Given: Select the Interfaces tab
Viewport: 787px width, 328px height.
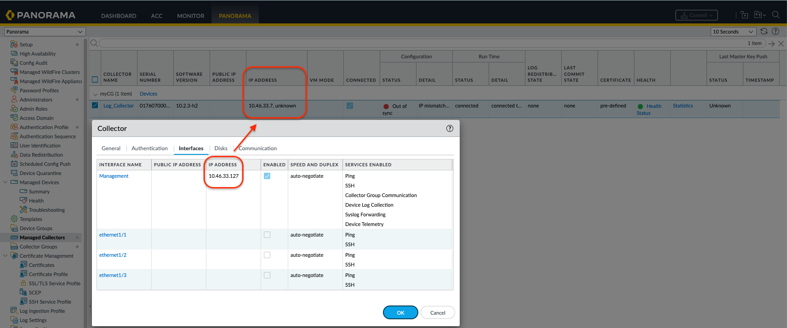Looking at the screenshot, I should (191, 148).
